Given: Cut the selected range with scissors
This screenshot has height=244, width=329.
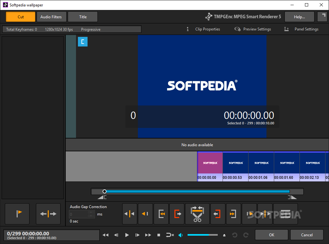Looking at the screenshot, I should point(197,214).
